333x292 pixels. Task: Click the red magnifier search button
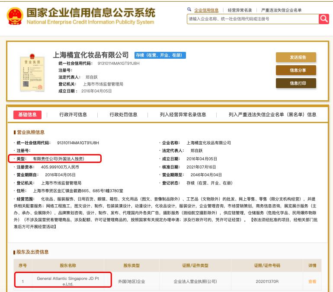[x=323, y=19]
